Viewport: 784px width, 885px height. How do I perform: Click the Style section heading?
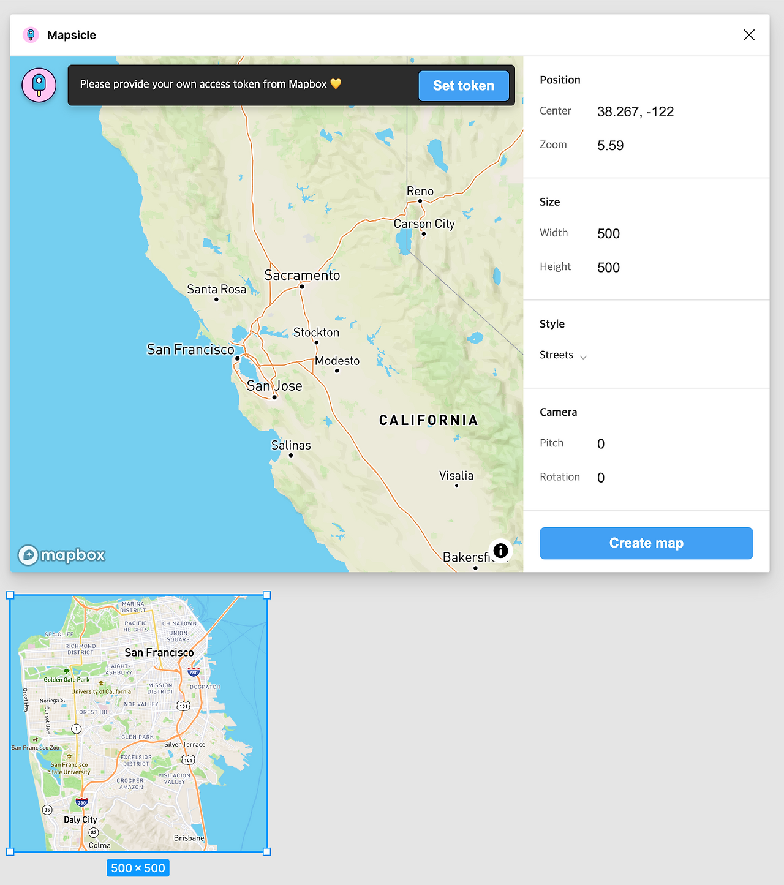552,324
